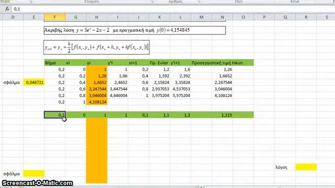Click the 'Ακριβής λύση' exact solution text box
The width and height of the screenshot is (335, 188).
(135, 30)
